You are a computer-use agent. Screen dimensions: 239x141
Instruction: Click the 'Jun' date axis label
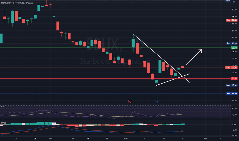[x=205, y=139]
